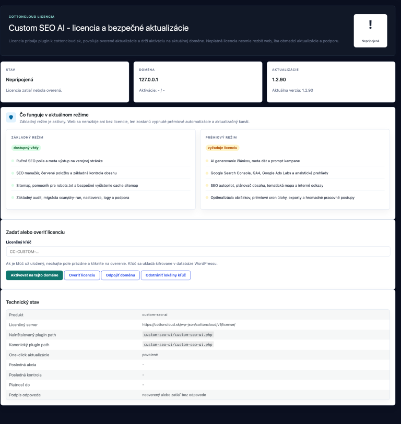Viewport: 401px width, 424px height.
Task: Click 'Základný audit, migrácia scan/dry-run' item
Action: 73,198
